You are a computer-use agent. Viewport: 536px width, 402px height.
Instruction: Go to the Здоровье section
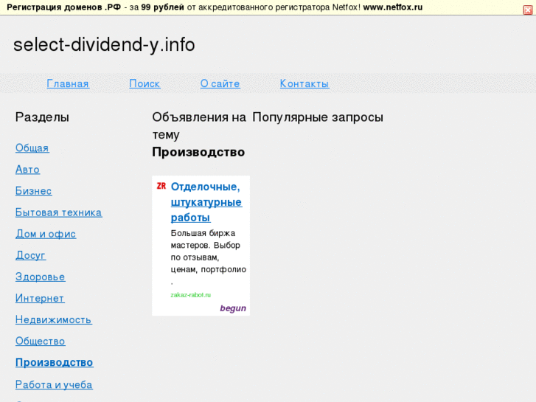click(41, 277)
